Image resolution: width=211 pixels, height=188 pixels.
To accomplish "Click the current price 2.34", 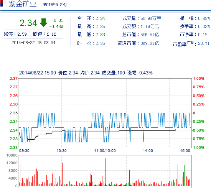I will [x=28, y=23].
